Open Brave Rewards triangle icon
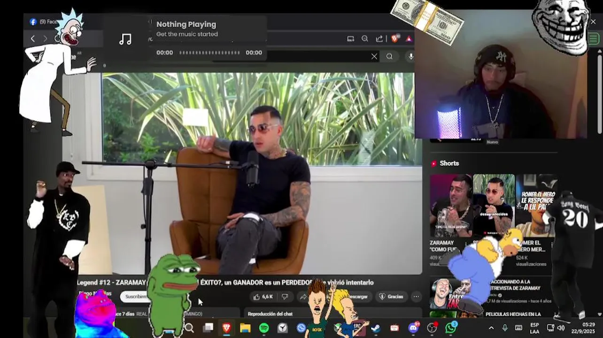603x338 pixels. coord(409,39)
